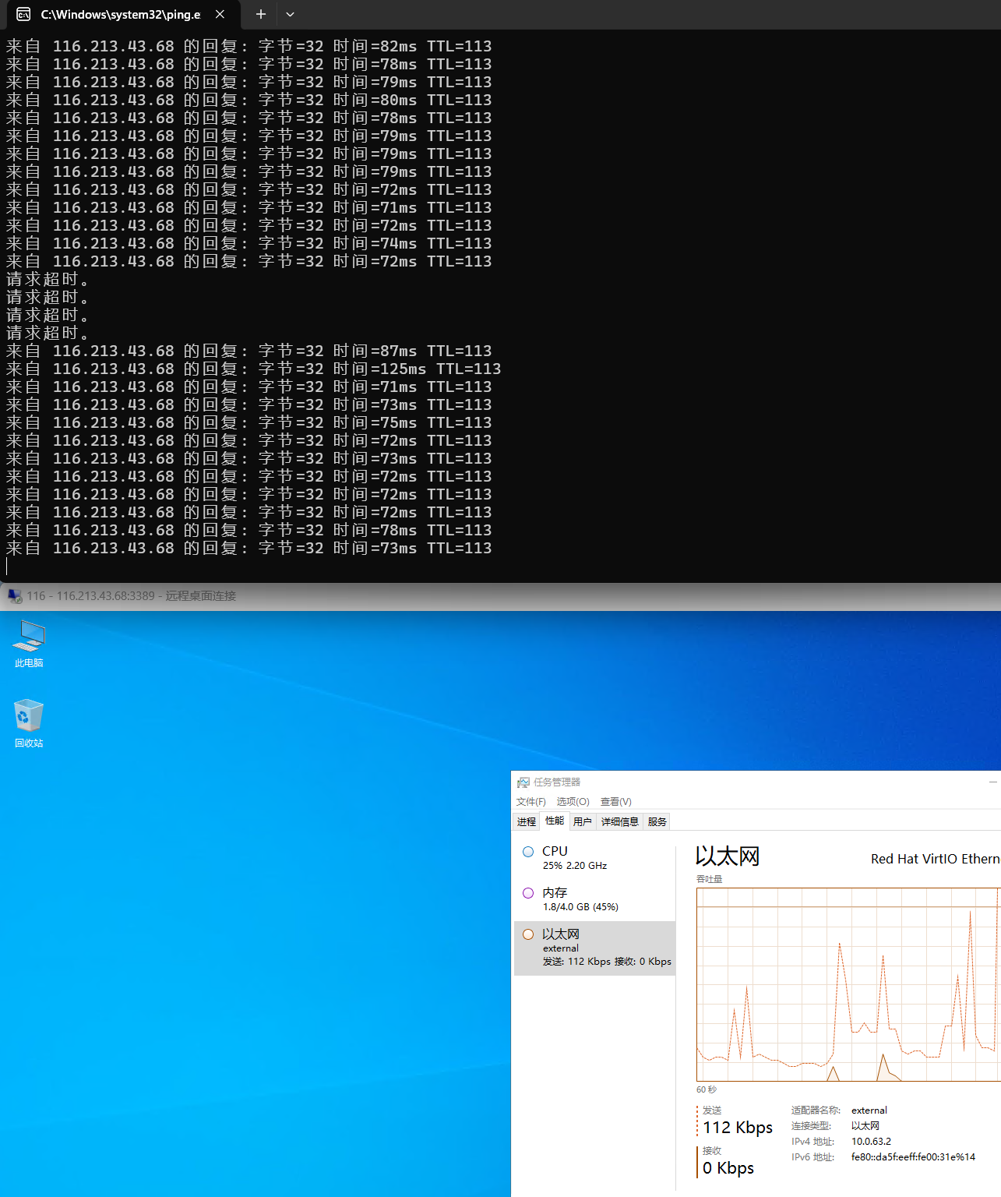Click the purple Memory circle indicator
This screenshot has height=1197, width=1001.
(528, 893)
